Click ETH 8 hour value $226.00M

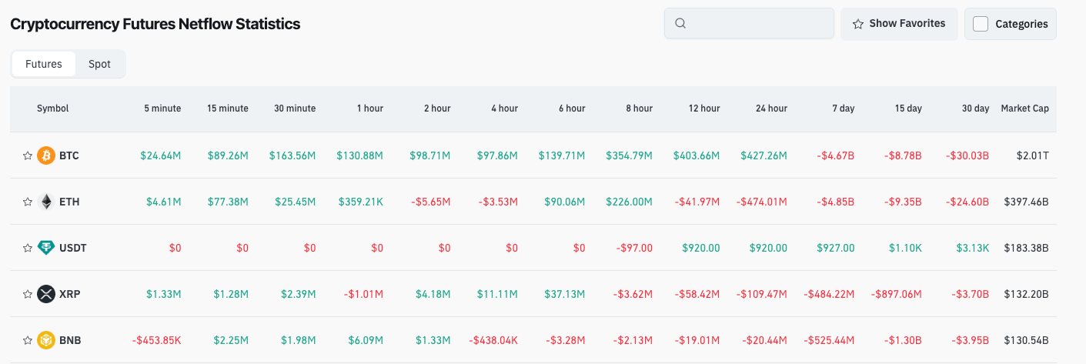(x=629, y=202)
